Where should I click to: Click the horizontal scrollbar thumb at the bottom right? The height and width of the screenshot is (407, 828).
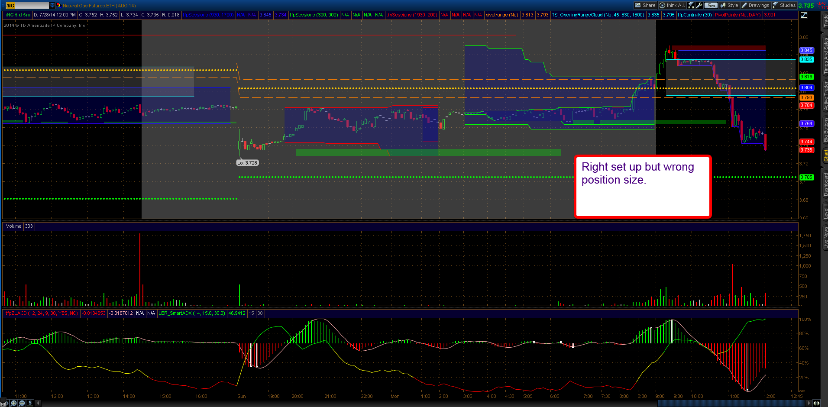[x=731, y=404]
